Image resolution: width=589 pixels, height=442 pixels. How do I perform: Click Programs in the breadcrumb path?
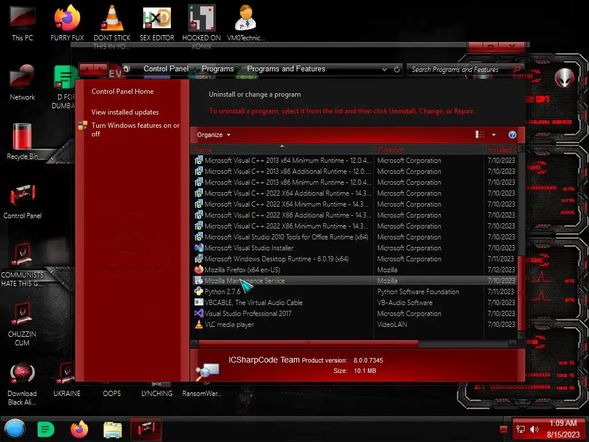(217, 69)
